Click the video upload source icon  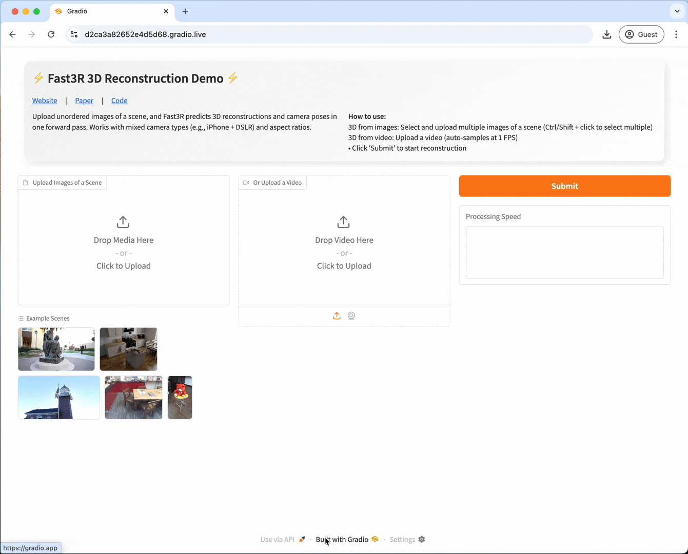pos(337,316)
